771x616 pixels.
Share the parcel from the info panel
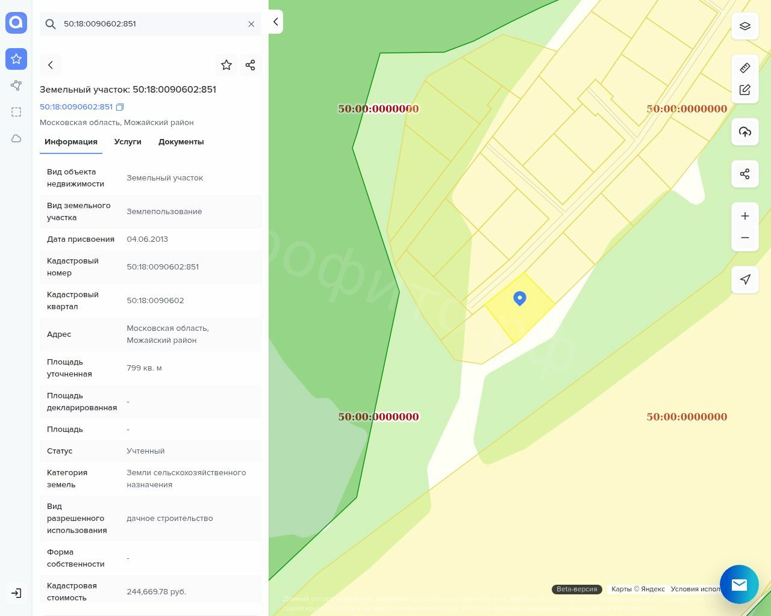(251, 65)
